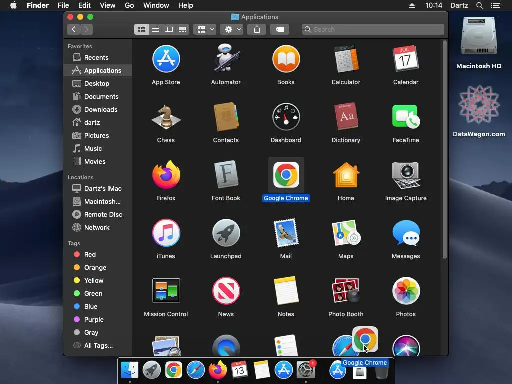
Task: Go back in Finder history
Action: tap(74, 29)
